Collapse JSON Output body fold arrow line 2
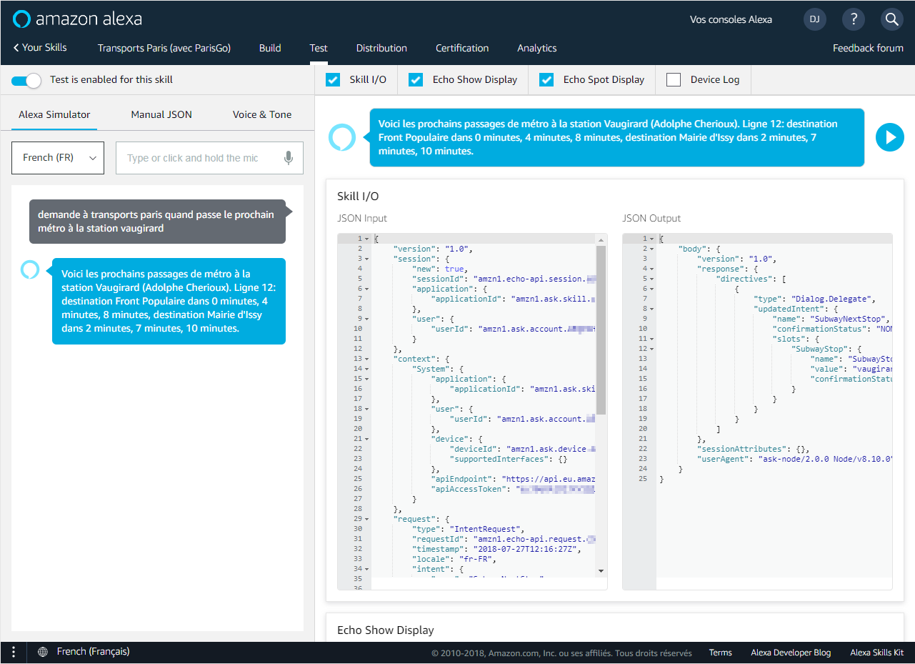 tap(651, 249)
